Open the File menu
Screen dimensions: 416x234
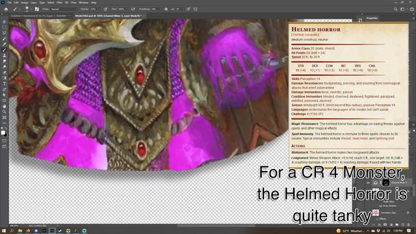(9, 3)
